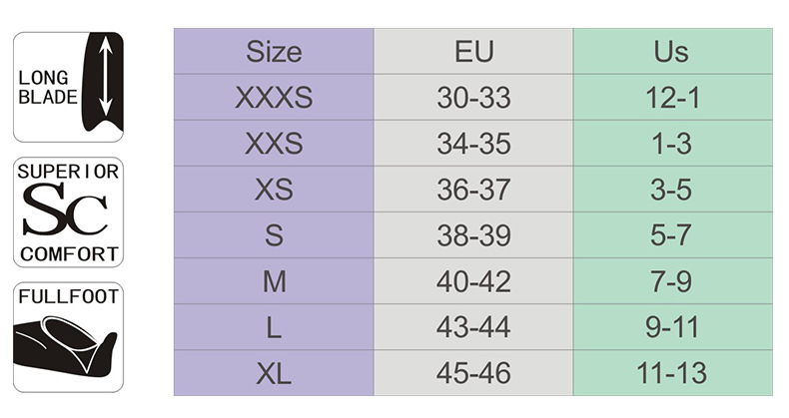Viewport: 789px width, 418px height.
Task: Click US value 7-9
Action: tap(673, 281)
